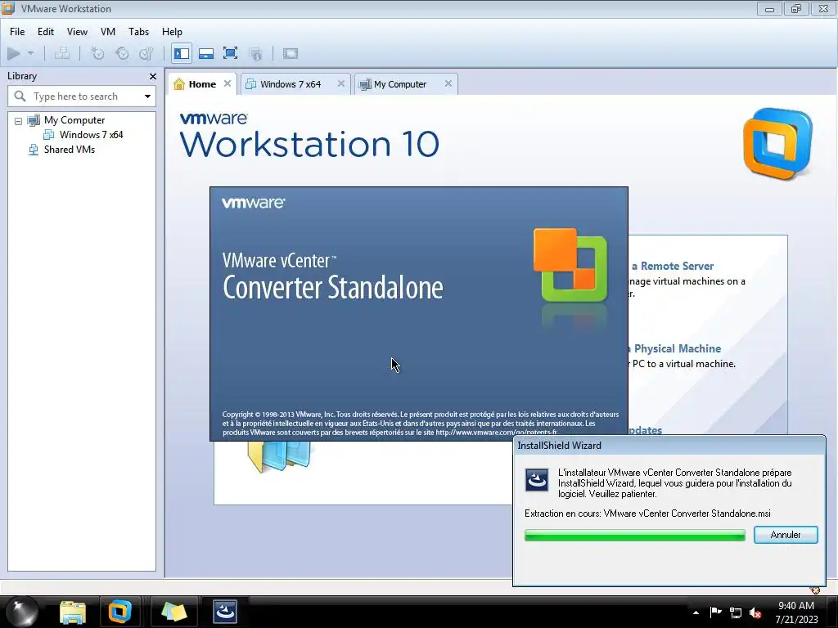
Task: Open the Edit menu
Action: click(x=46, y=32)
